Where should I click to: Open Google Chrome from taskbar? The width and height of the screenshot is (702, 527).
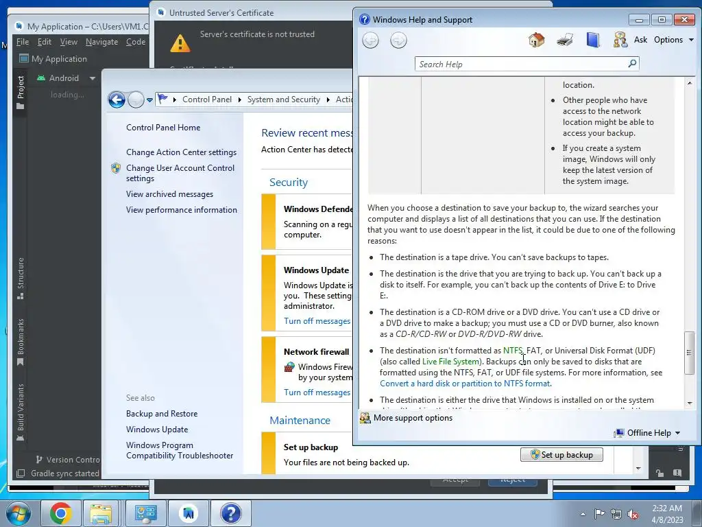pyautogui.click(x=61, y=513)
